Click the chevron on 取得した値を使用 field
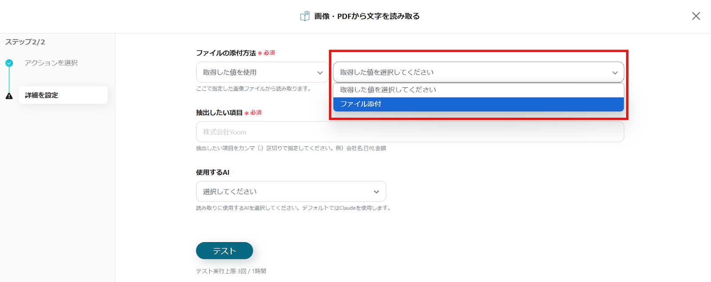The height and width of the screenshot is (282, 711). (320, 73)
